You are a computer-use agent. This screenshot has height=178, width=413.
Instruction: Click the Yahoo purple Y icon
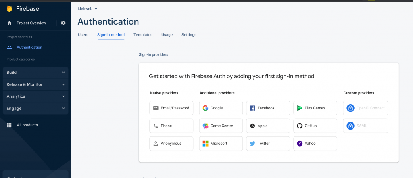[x=300, y=143]
